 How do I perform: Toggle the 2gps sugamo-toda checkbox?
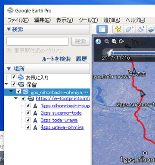pos(28,113)
